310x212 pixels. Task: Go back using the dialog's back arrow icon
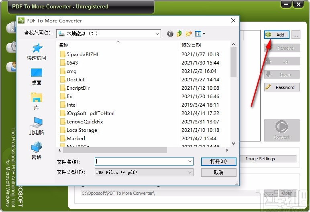pyautogui.click(x=170, y=34)
